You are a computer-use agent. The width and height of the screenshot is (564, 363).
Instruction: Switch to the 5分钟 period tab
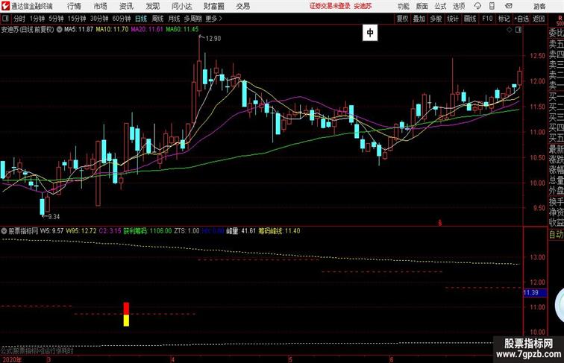[x=56, y=19]
